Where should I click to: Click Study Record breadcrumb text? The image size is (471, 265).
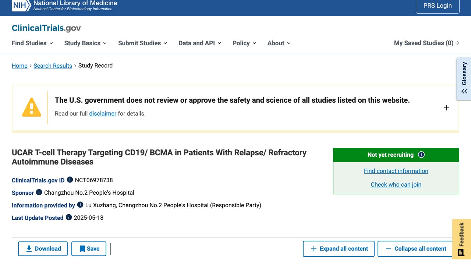click(x=95, y=66)
